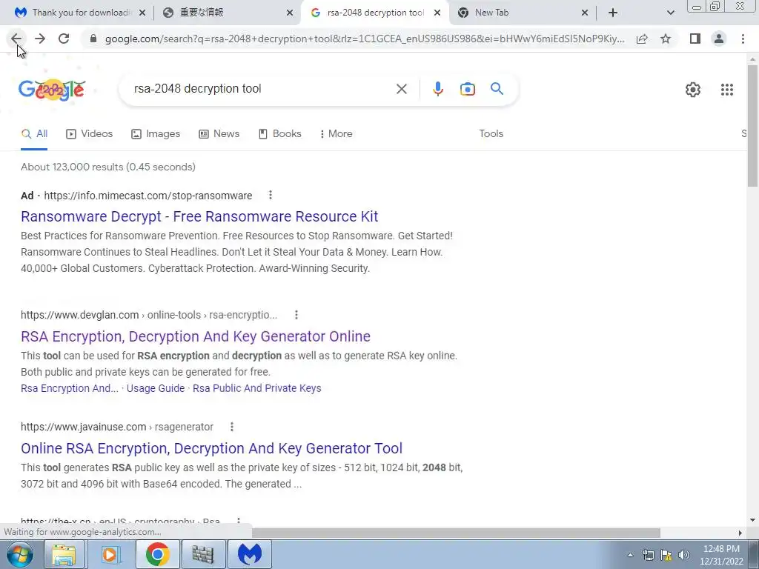Click into the Google search text field

262,89
